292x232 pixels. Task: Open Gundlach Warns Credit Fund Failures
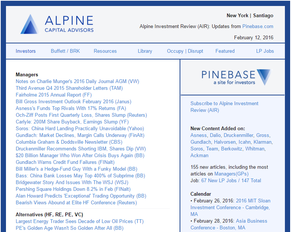click(65, 162)
